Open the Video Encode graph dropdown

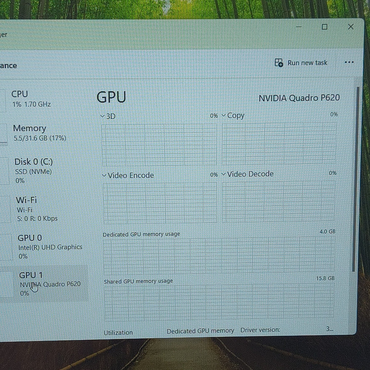pyautogui.click(x=128, y=175)
